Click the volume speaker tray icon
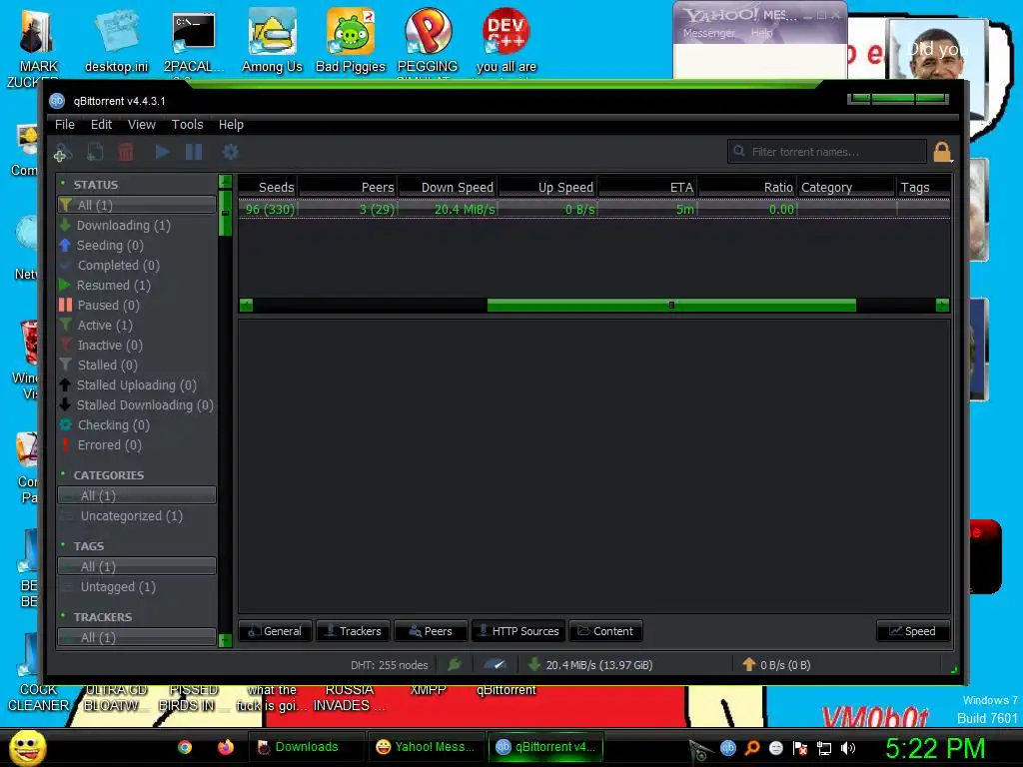 click(847, 748)
